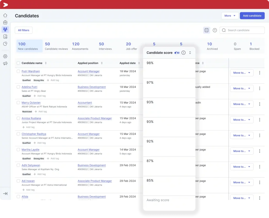This screenshot has height=218, width=269.
Task: Open more options for Marry Octavian row
Action: (x=260, y=104)
